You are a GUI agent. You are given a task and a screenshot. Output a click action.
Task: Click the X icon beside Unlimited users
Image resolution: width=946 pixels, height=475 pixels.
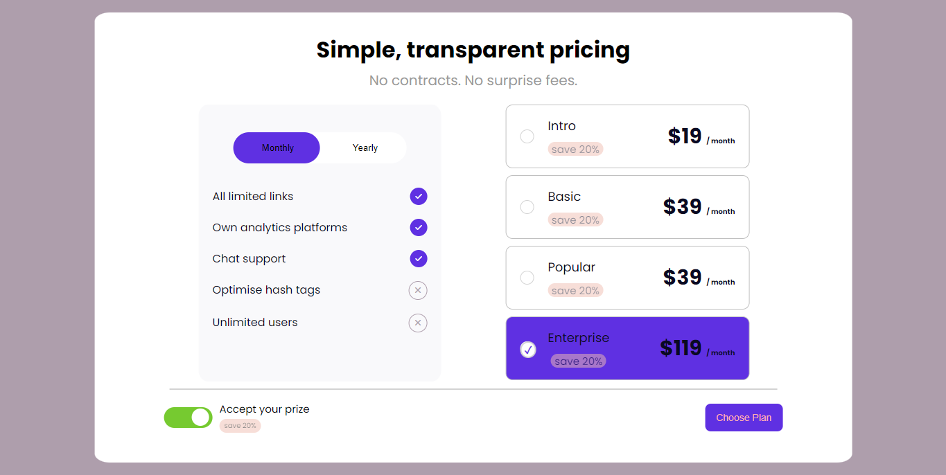pos(418,323)
